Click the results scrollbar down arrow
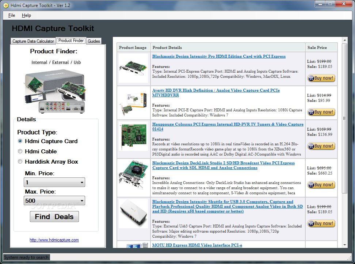The image size is (355, 264). 344,245
